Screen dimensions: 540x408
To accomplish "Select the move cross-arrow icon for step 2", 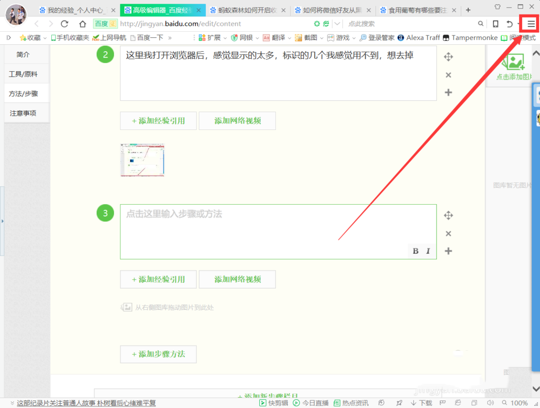I will coord(448,56).
